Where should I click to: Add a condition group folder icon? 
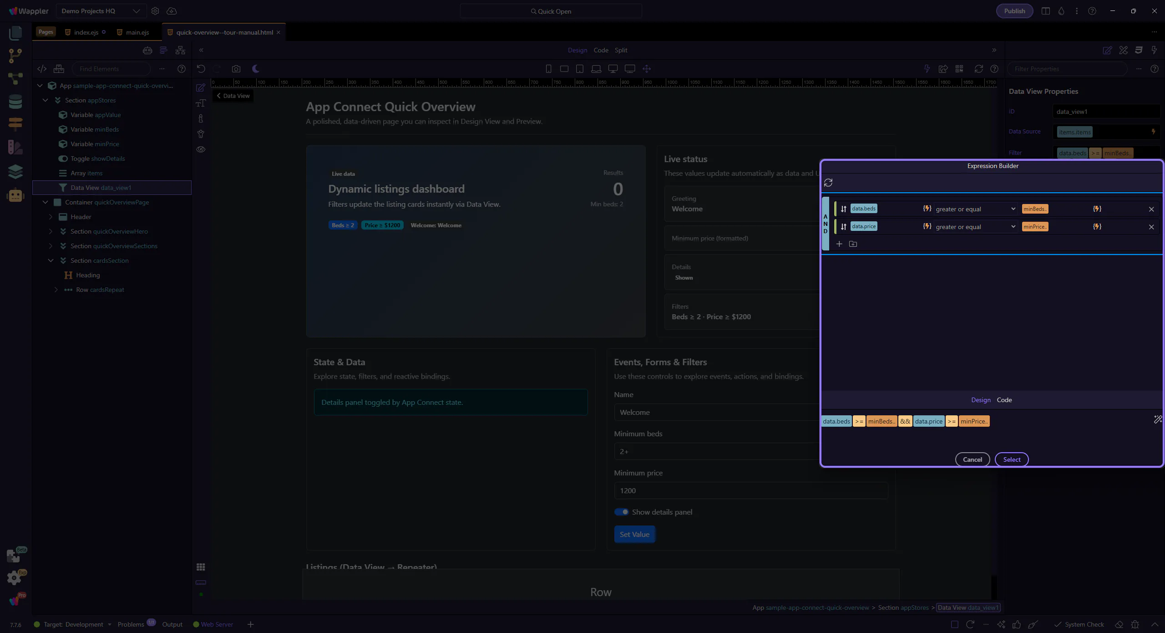coord(853,244)
